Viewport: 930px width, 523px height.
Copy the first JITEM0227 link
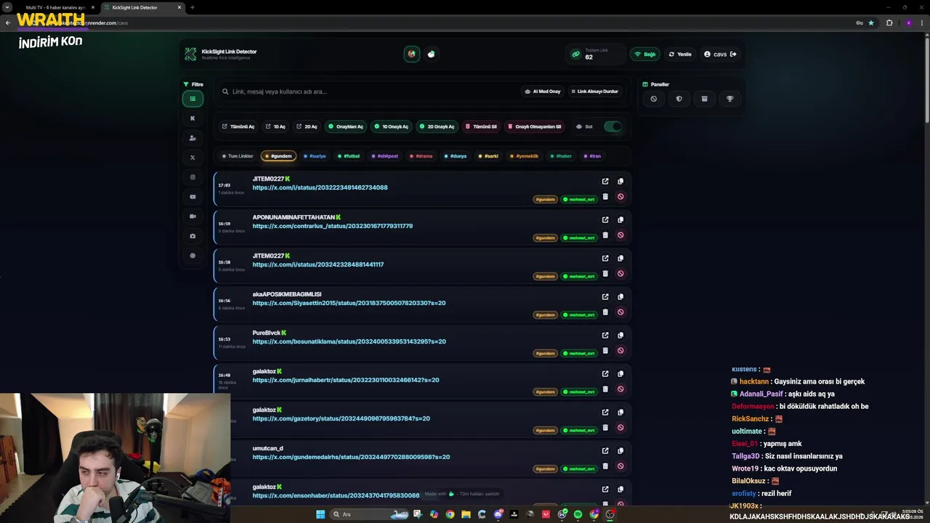coord(620,182)
